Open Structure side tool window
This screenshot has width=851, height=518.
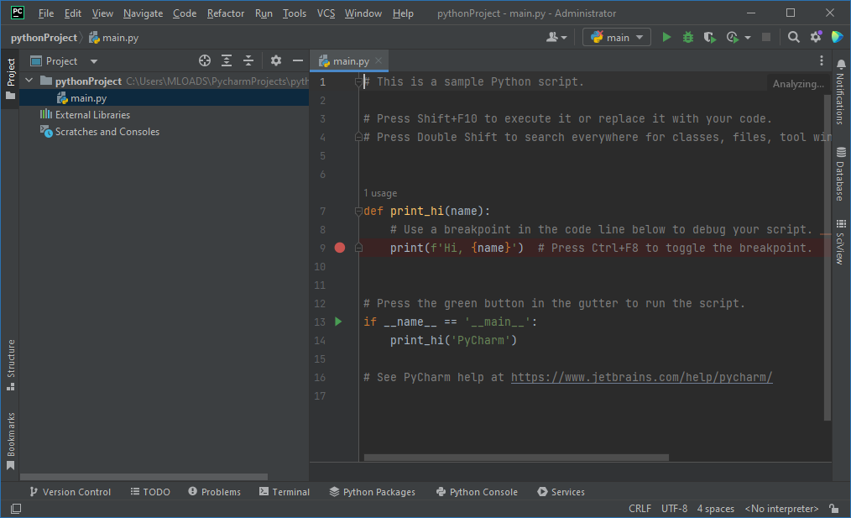(11, 365)
